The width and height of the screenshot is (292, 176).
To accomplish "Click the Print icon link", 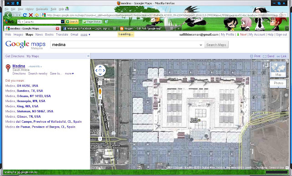I will pos(255,56).
